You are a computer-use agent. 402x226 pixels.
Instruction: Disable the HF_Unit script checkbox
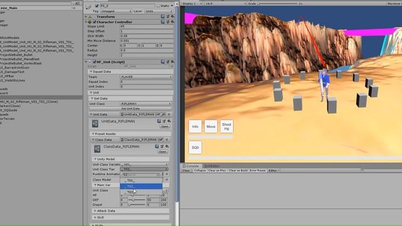(x=95, y=62)
